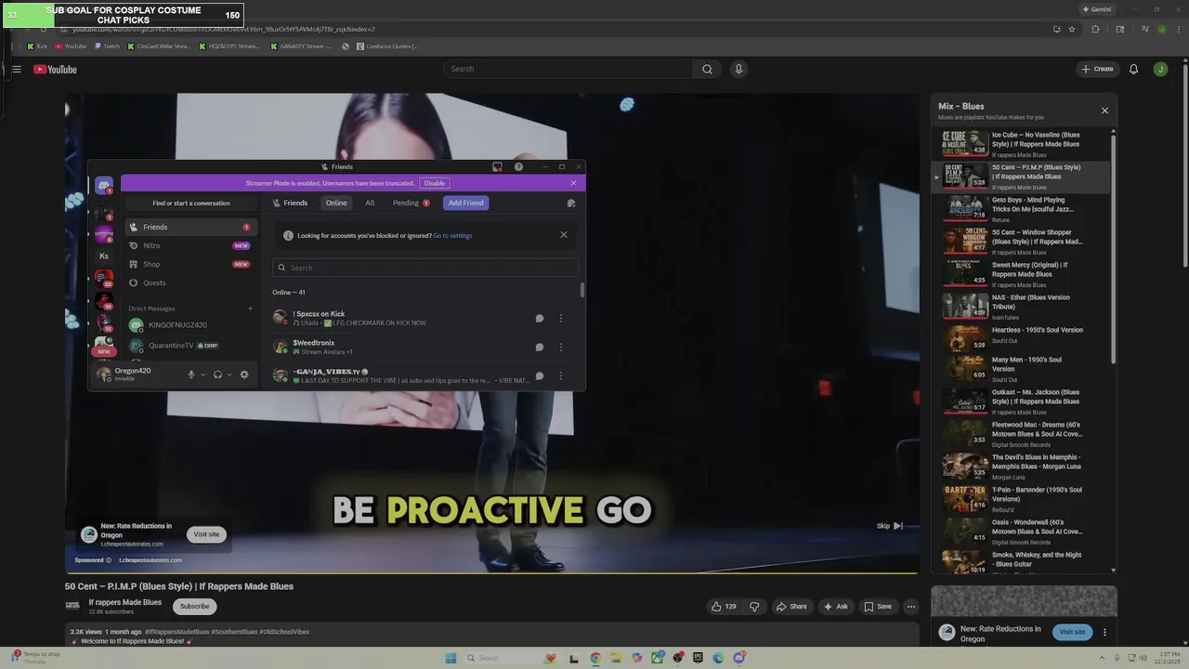
Task: Click Visit site on the video ad
Action: [x=206, y=534]
